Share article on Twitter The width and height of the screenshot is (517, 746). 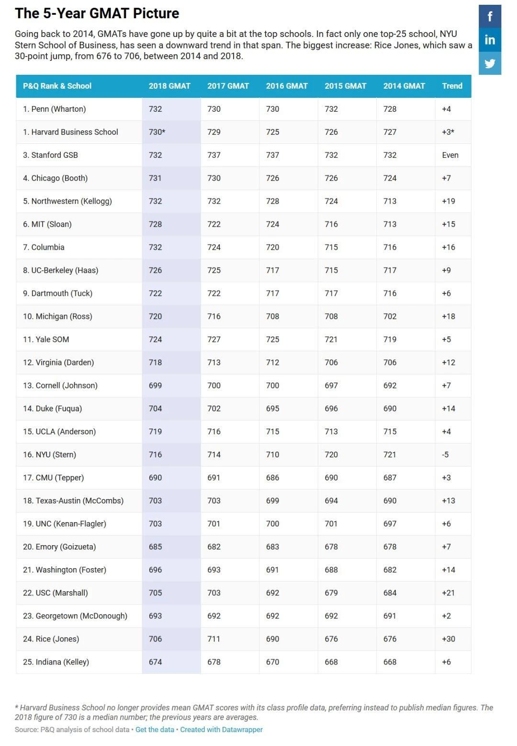(x=490, y=63)
